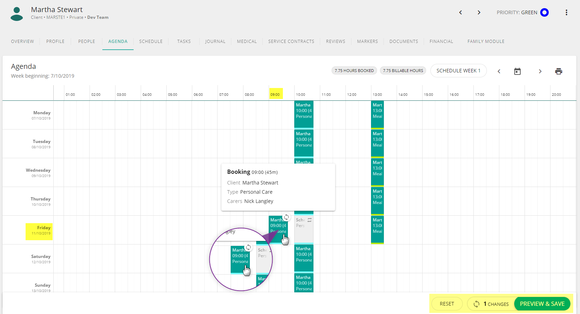Screen dimensions: 580x314
Task: Open the FINANCIAL tab
Action: [x=441, y=42]
